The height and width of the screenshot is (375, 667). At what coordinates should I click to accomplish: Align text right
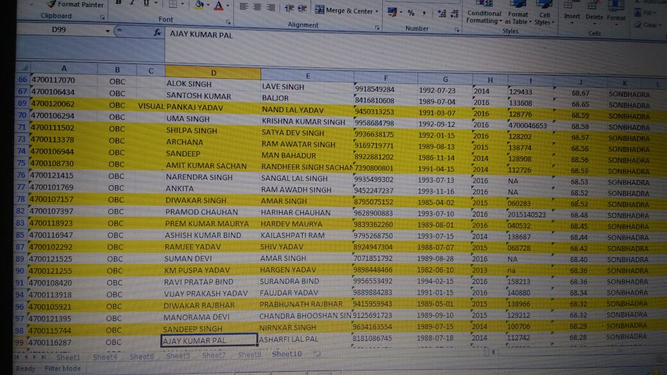tap(271, 8)
